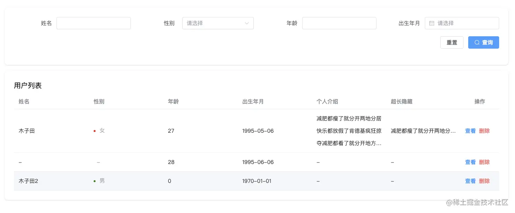Click the dropdown arrow in 性别 selector
515x213 pixels.
tap(247, 23)
